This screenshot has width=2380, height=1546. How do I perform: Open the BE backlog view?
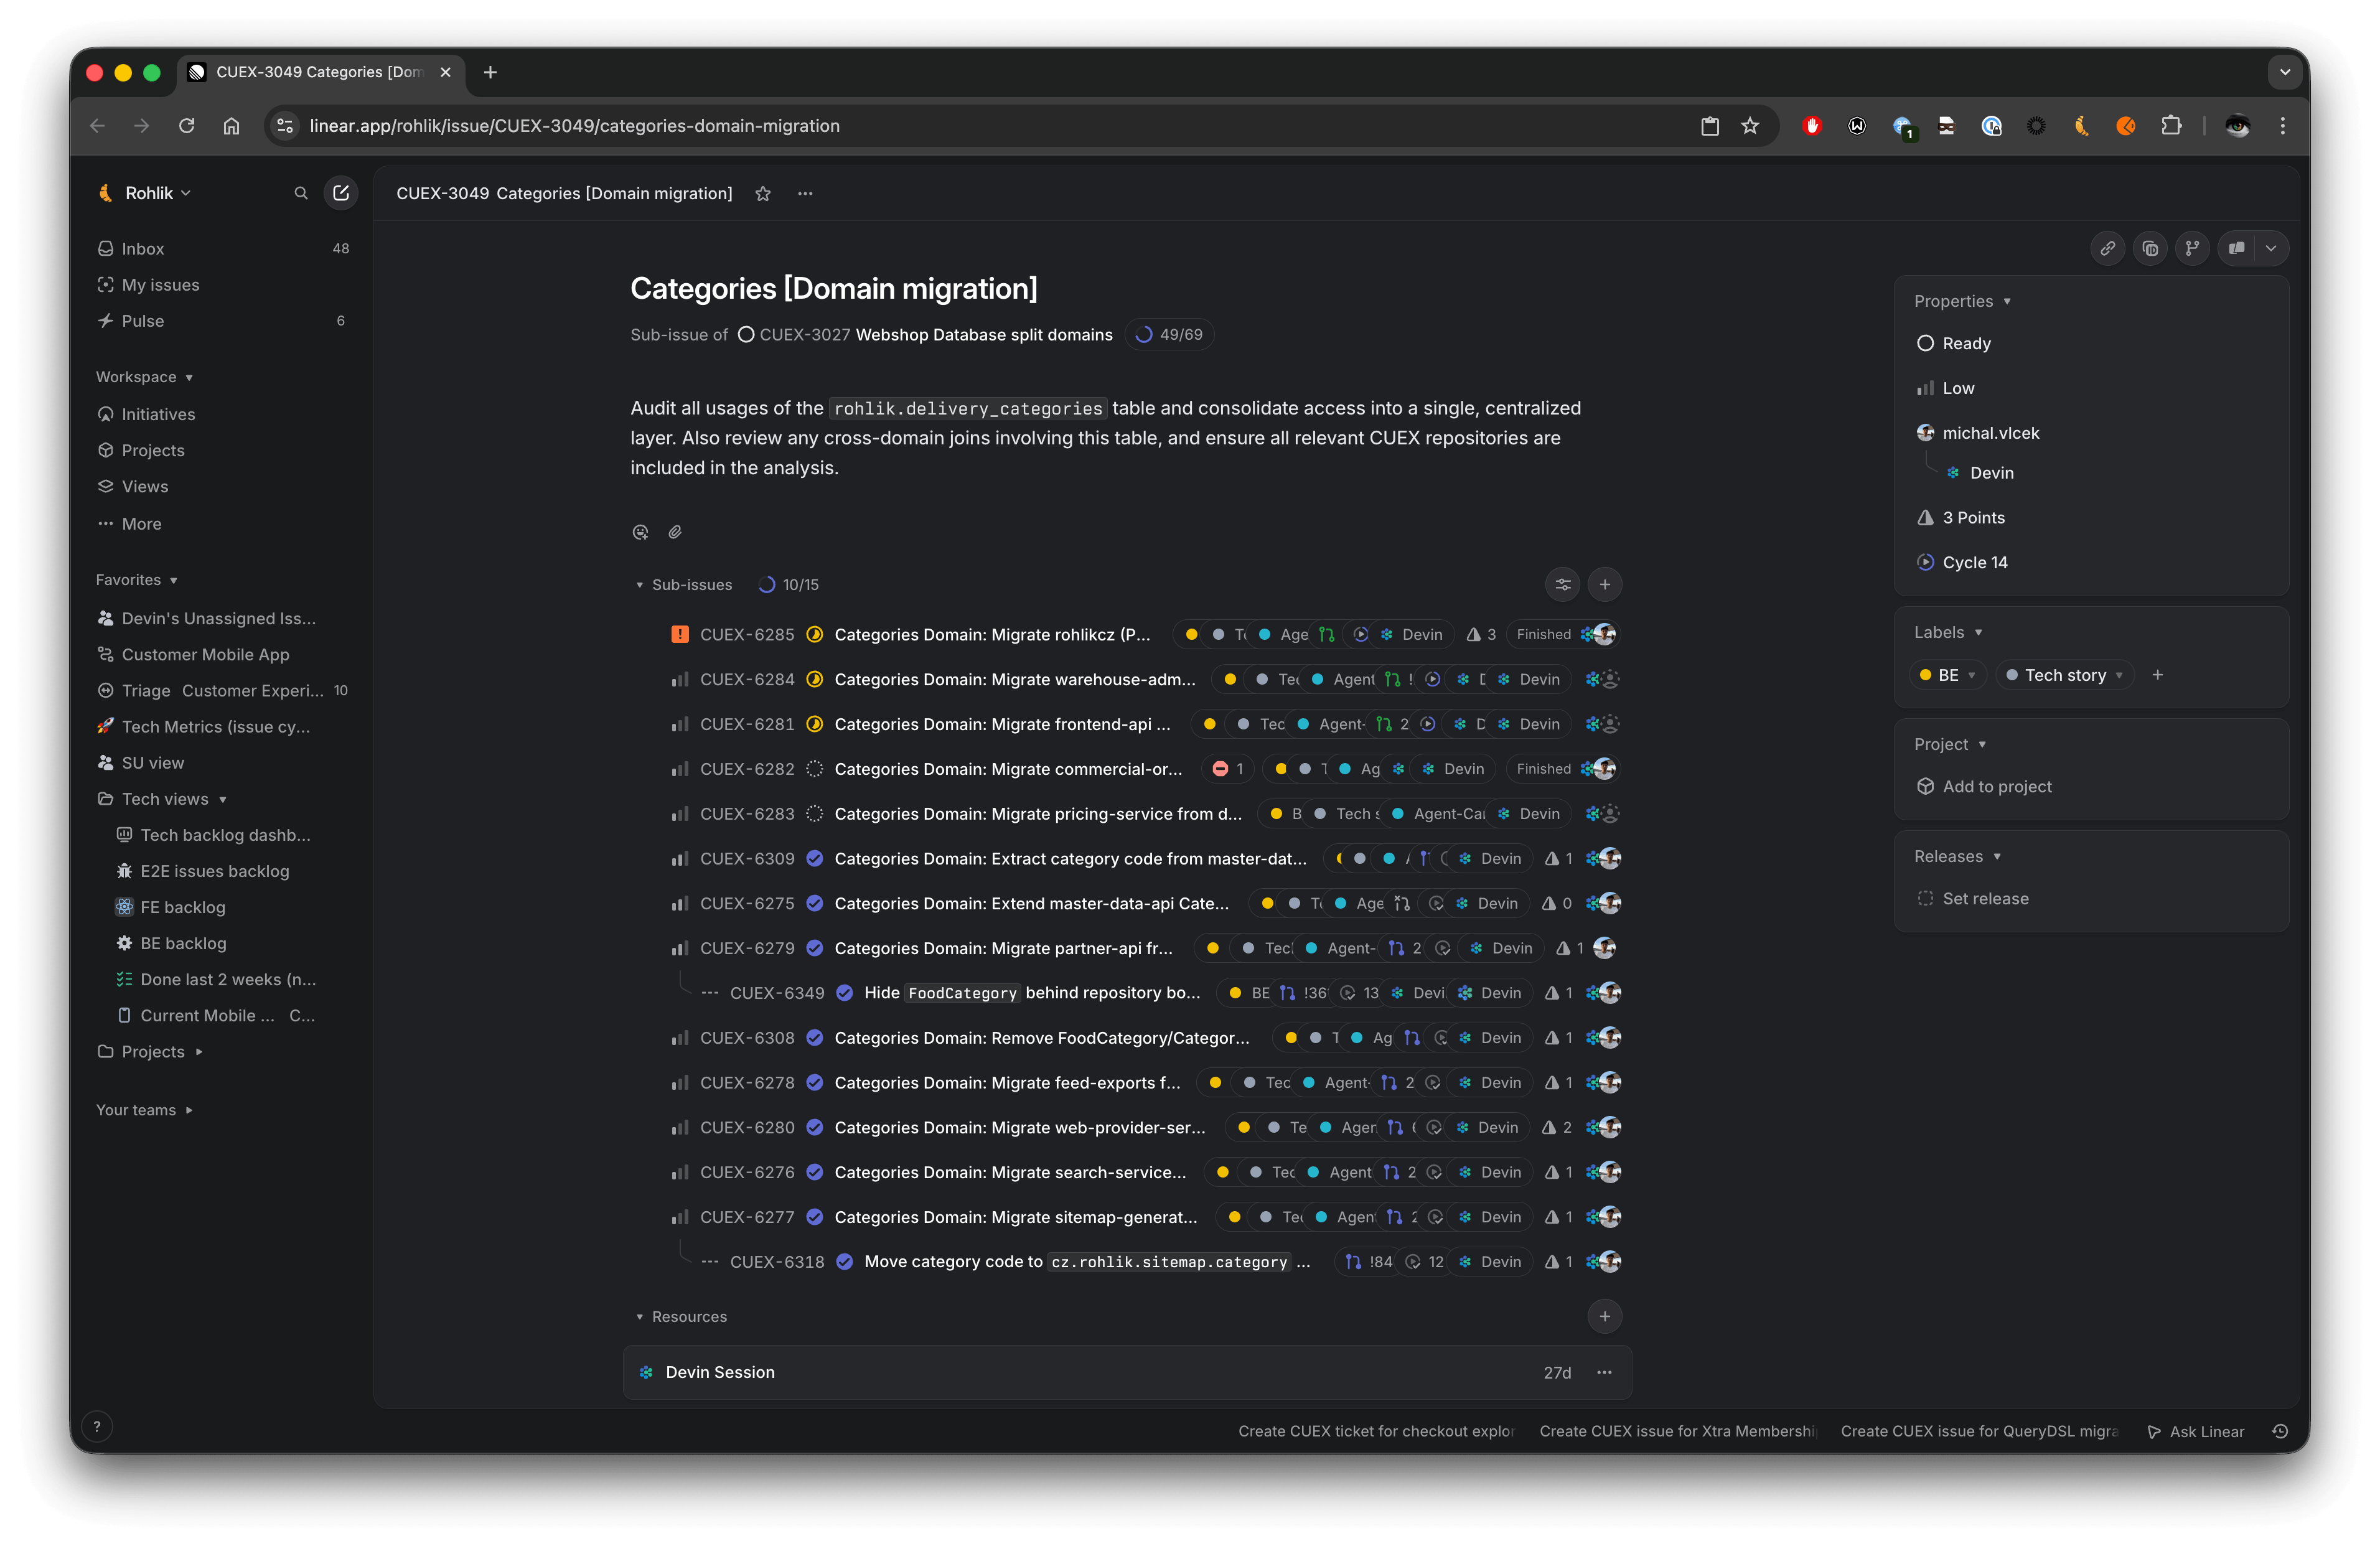(x=183, y=943)
